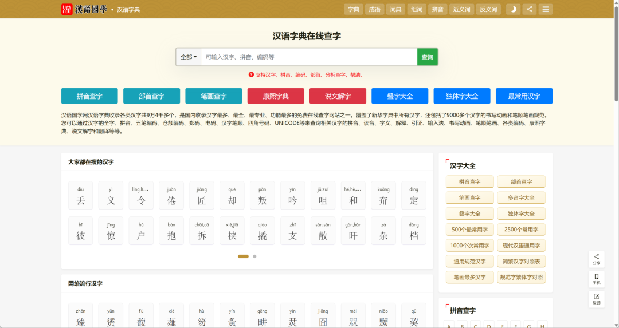Open the 成语 navigation item
This screenshot has width=619, height=328.
(x=374, y=10)
